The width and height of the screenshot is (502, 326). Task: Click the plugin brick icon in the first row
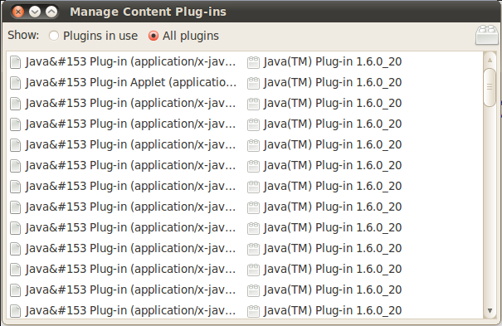pyautogui.click(x=253, y=62)
